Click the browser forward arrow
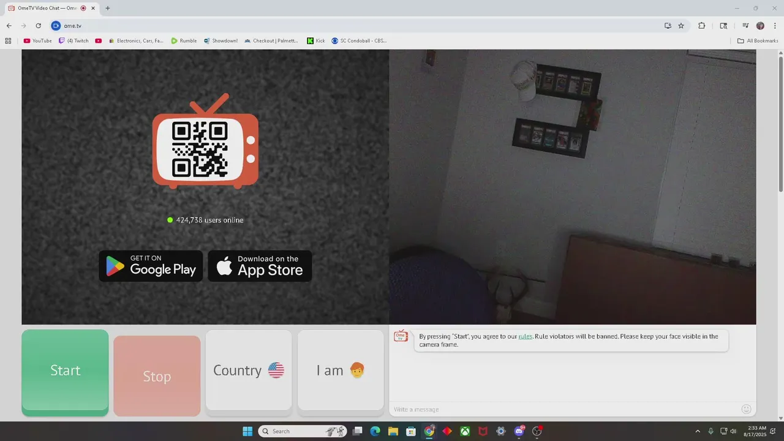The height and width of the screenshot is (441, 784). point(23,26)
